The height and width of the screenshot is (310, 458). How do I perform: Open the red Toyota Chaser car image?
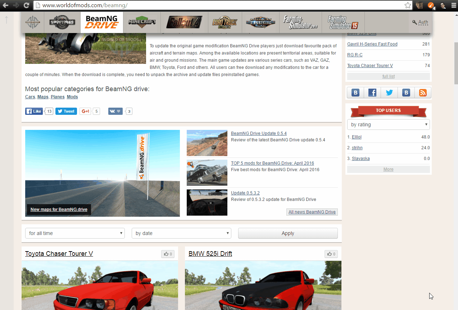[x=100, y=286]
